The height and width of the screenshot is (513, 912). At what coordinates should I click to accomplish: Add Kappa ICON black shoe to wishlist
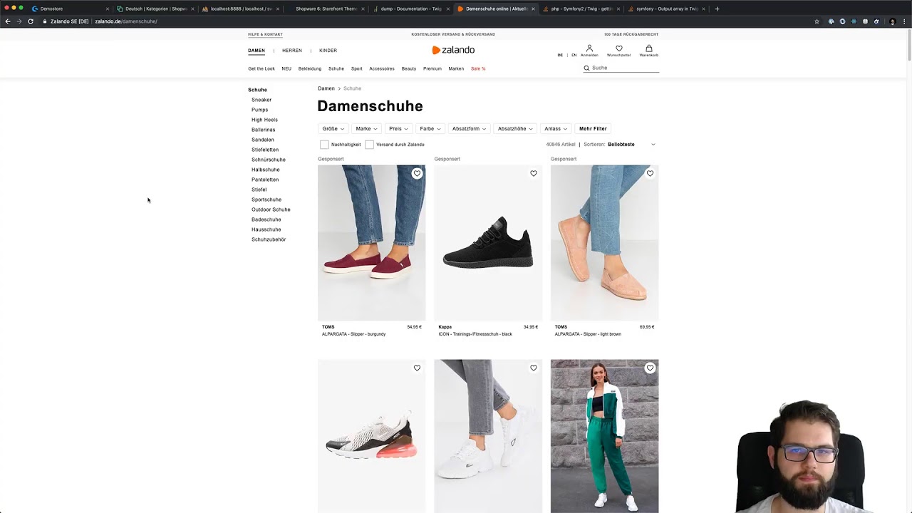(534, 173)
